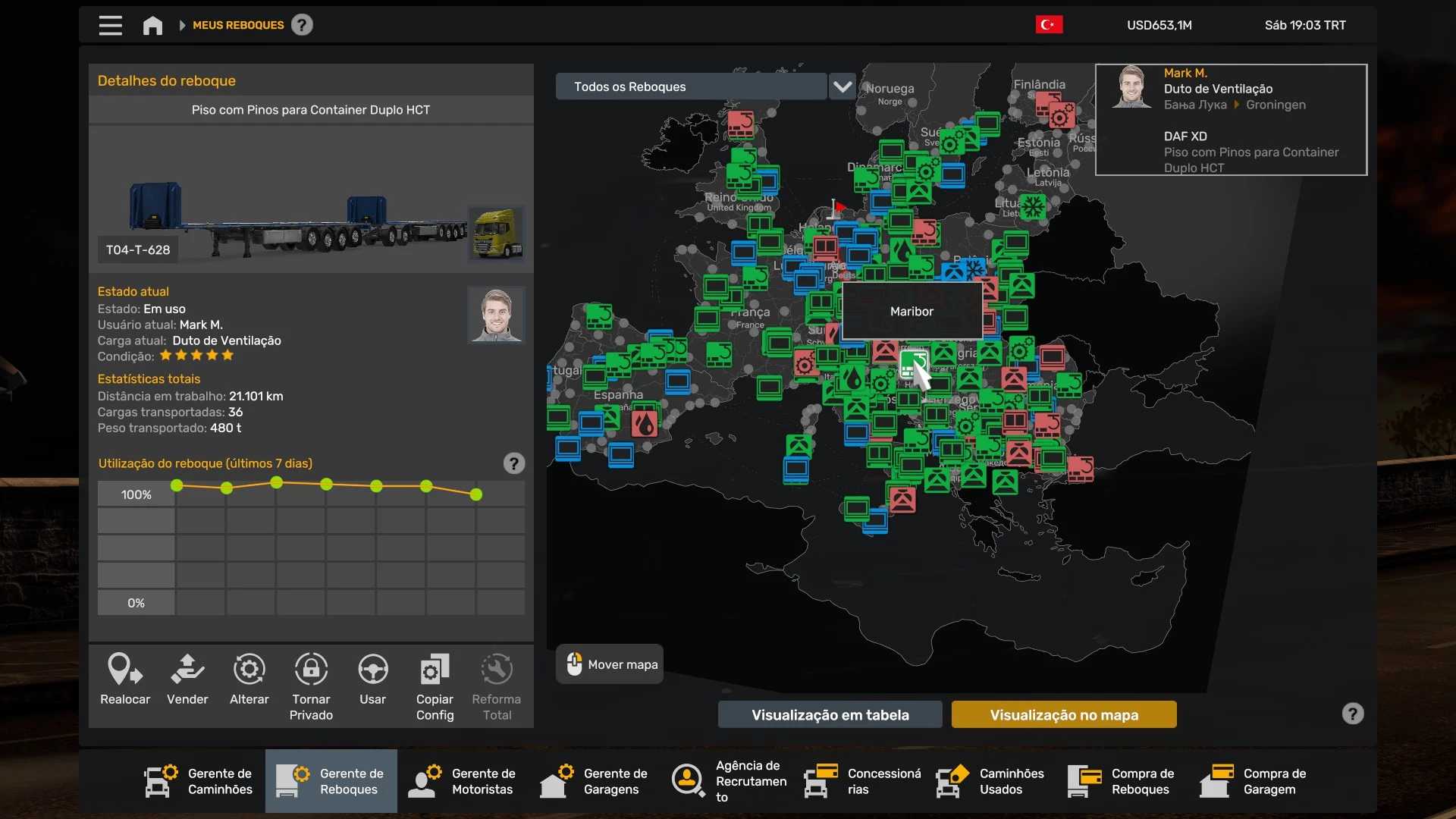1456x819 pixels.
Task: Click the Vender trailer icon
Action: (x=187, y=670)
